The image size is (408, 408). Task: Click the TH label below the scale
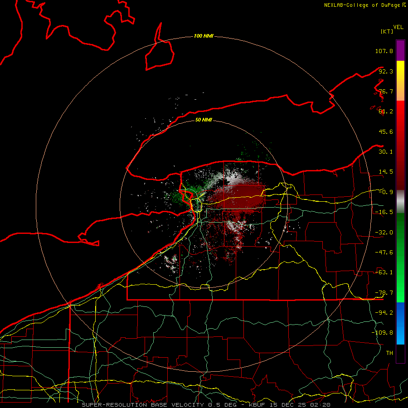(x=389, y=353)
